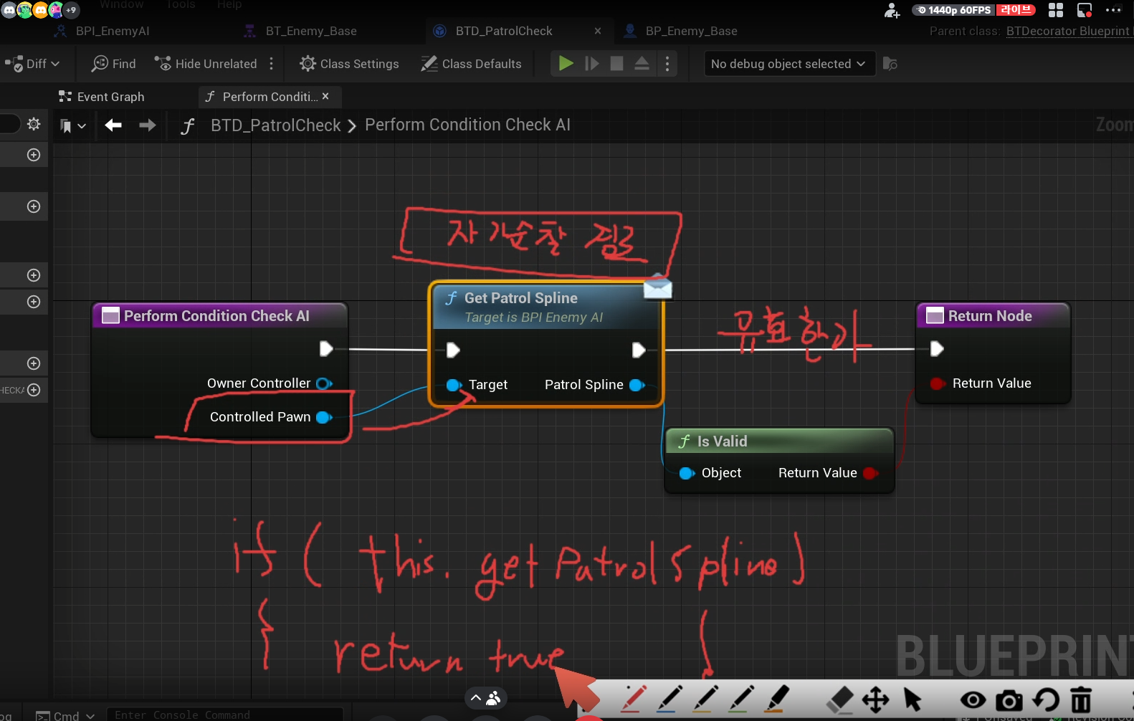Screen dimensions: 1134x721
Task: Open the Help menu
Action: [x=229, y=4]
